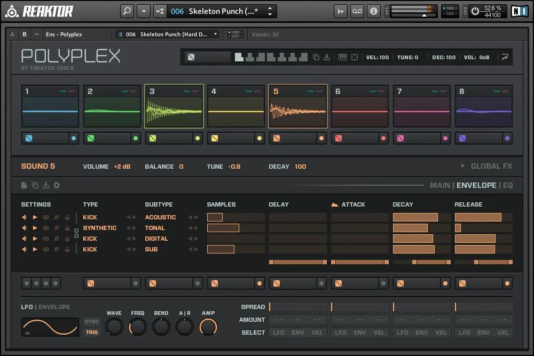
Task: Switch to panel B view
Action: [x=24, y=34]
